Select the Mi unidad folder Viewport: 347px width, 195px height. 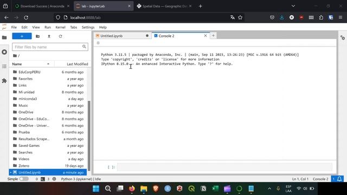48,92
